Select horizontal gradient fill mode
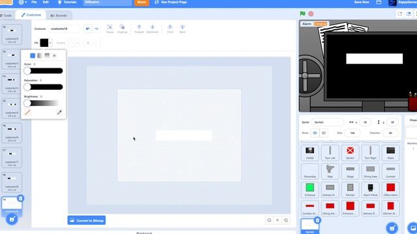The height and width of the screenshot is (234, 417). coord(40,55)
